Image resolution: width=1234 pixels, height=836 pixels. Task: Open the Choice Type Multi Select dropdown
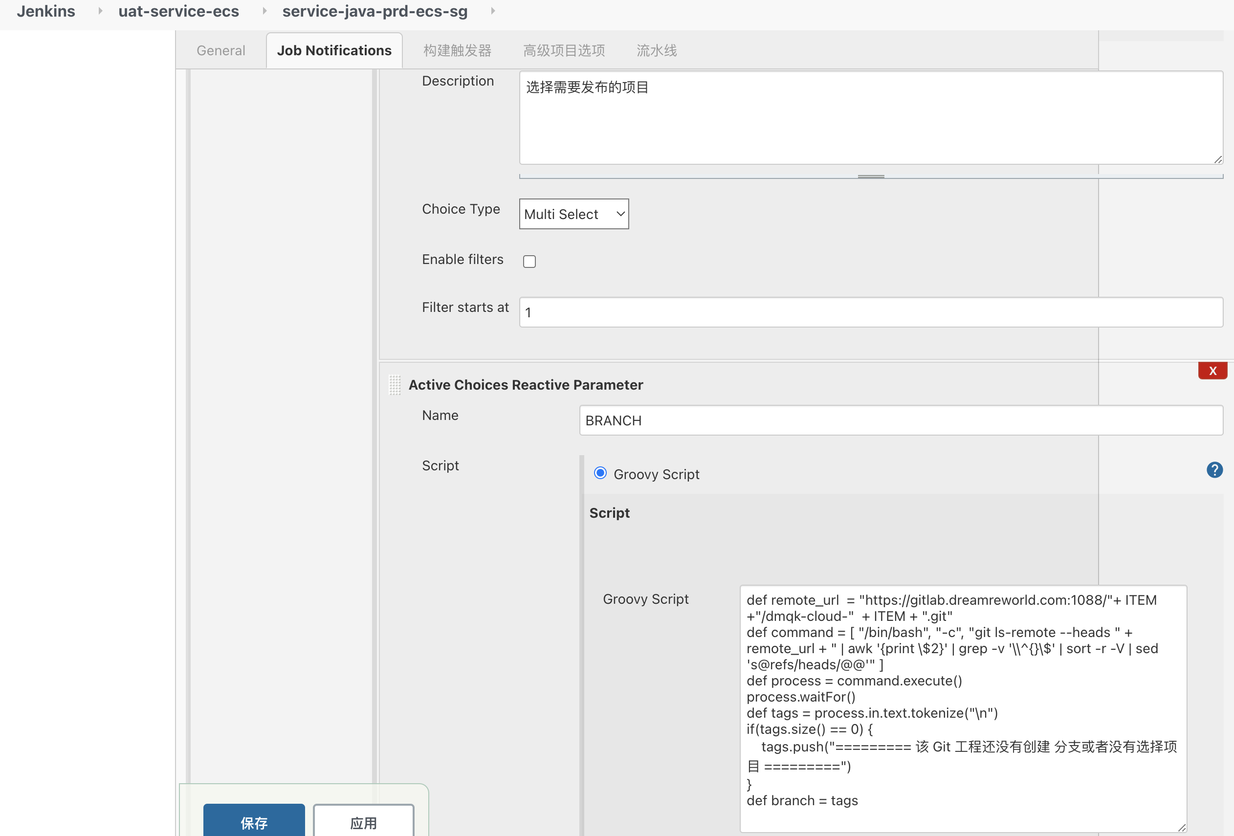(x=573, y=214)
